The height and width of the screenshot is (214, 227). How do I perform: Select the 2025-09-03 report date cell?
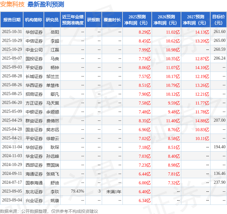[x=12, y=67]
